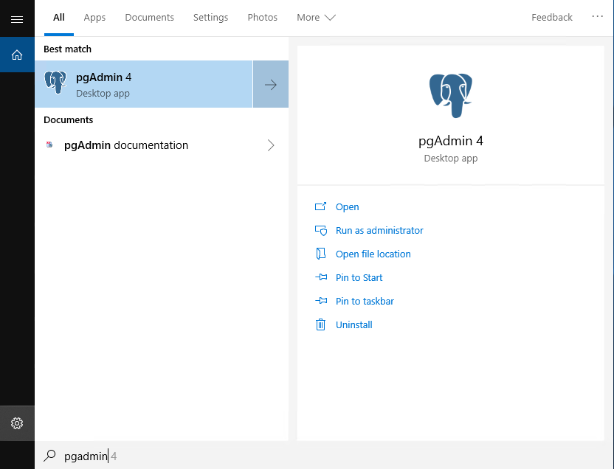Click the Open file location icon
Image resolution: width=614 pixels, height=469 pixels.
[321, 254]
